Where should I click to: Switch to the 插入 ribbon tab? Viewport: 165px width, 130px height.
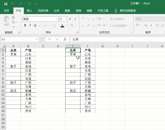click(29, 11)
